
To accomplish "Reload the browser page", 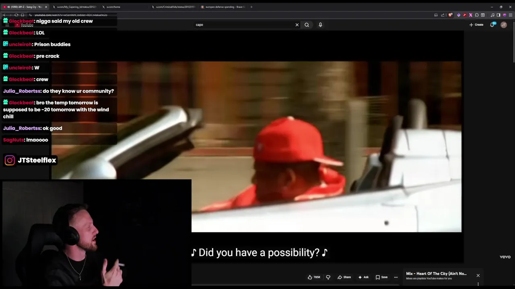I will pyautogui.click(x=16, y=15).
